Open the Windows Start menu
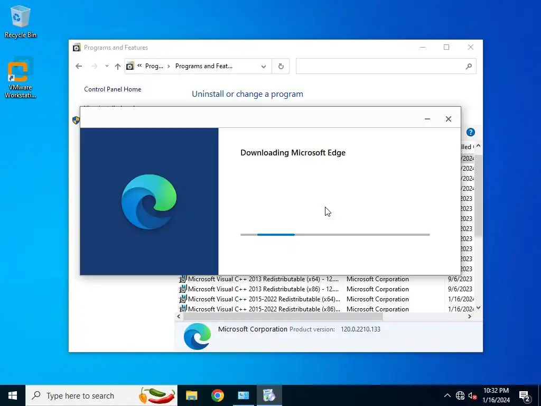 click(x=13, y=395)
